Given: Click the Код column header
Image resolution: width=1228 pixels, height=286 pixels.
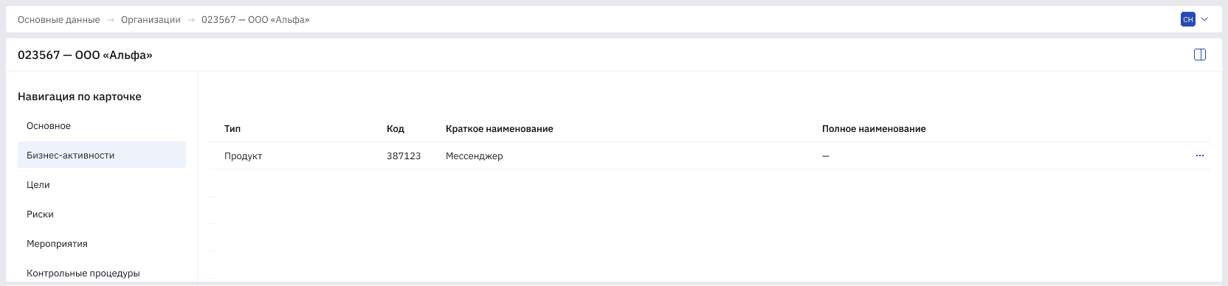Looking at the screenshot, I should point(396,129).
